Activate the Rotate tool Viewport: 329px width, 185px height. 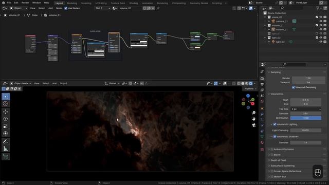6,119
